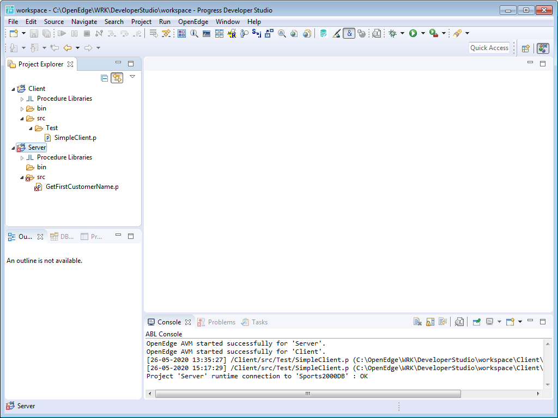Switch to the Tasks tab
558x418 pixels.
(254, 322)
